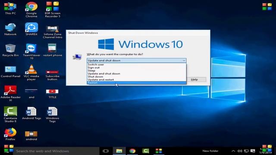
Task: Launch SHAREit from desktop
Action: coord(31,29)
